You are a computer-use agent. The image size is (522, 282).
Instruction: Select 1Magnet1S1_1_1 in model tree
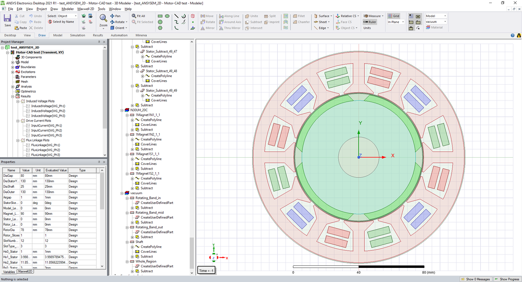point(147,154)
